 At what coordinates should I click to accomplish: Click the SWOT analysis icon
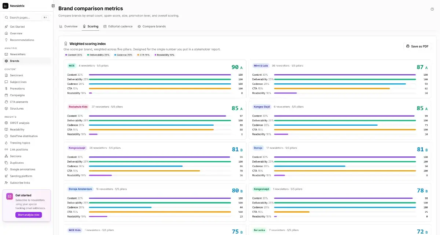point(6,123)
